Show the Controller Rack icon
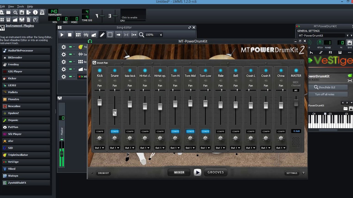 pos(35,20)
